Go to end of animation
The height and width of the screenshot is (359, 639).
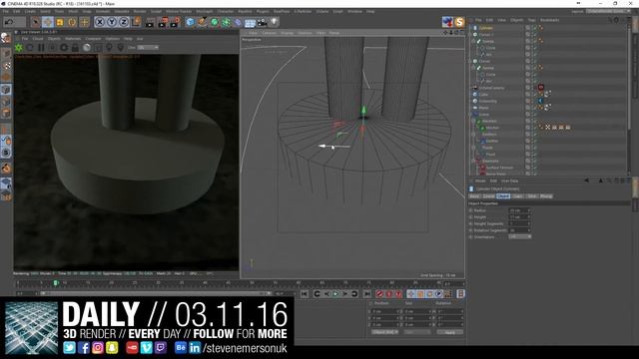pos(367,294)
